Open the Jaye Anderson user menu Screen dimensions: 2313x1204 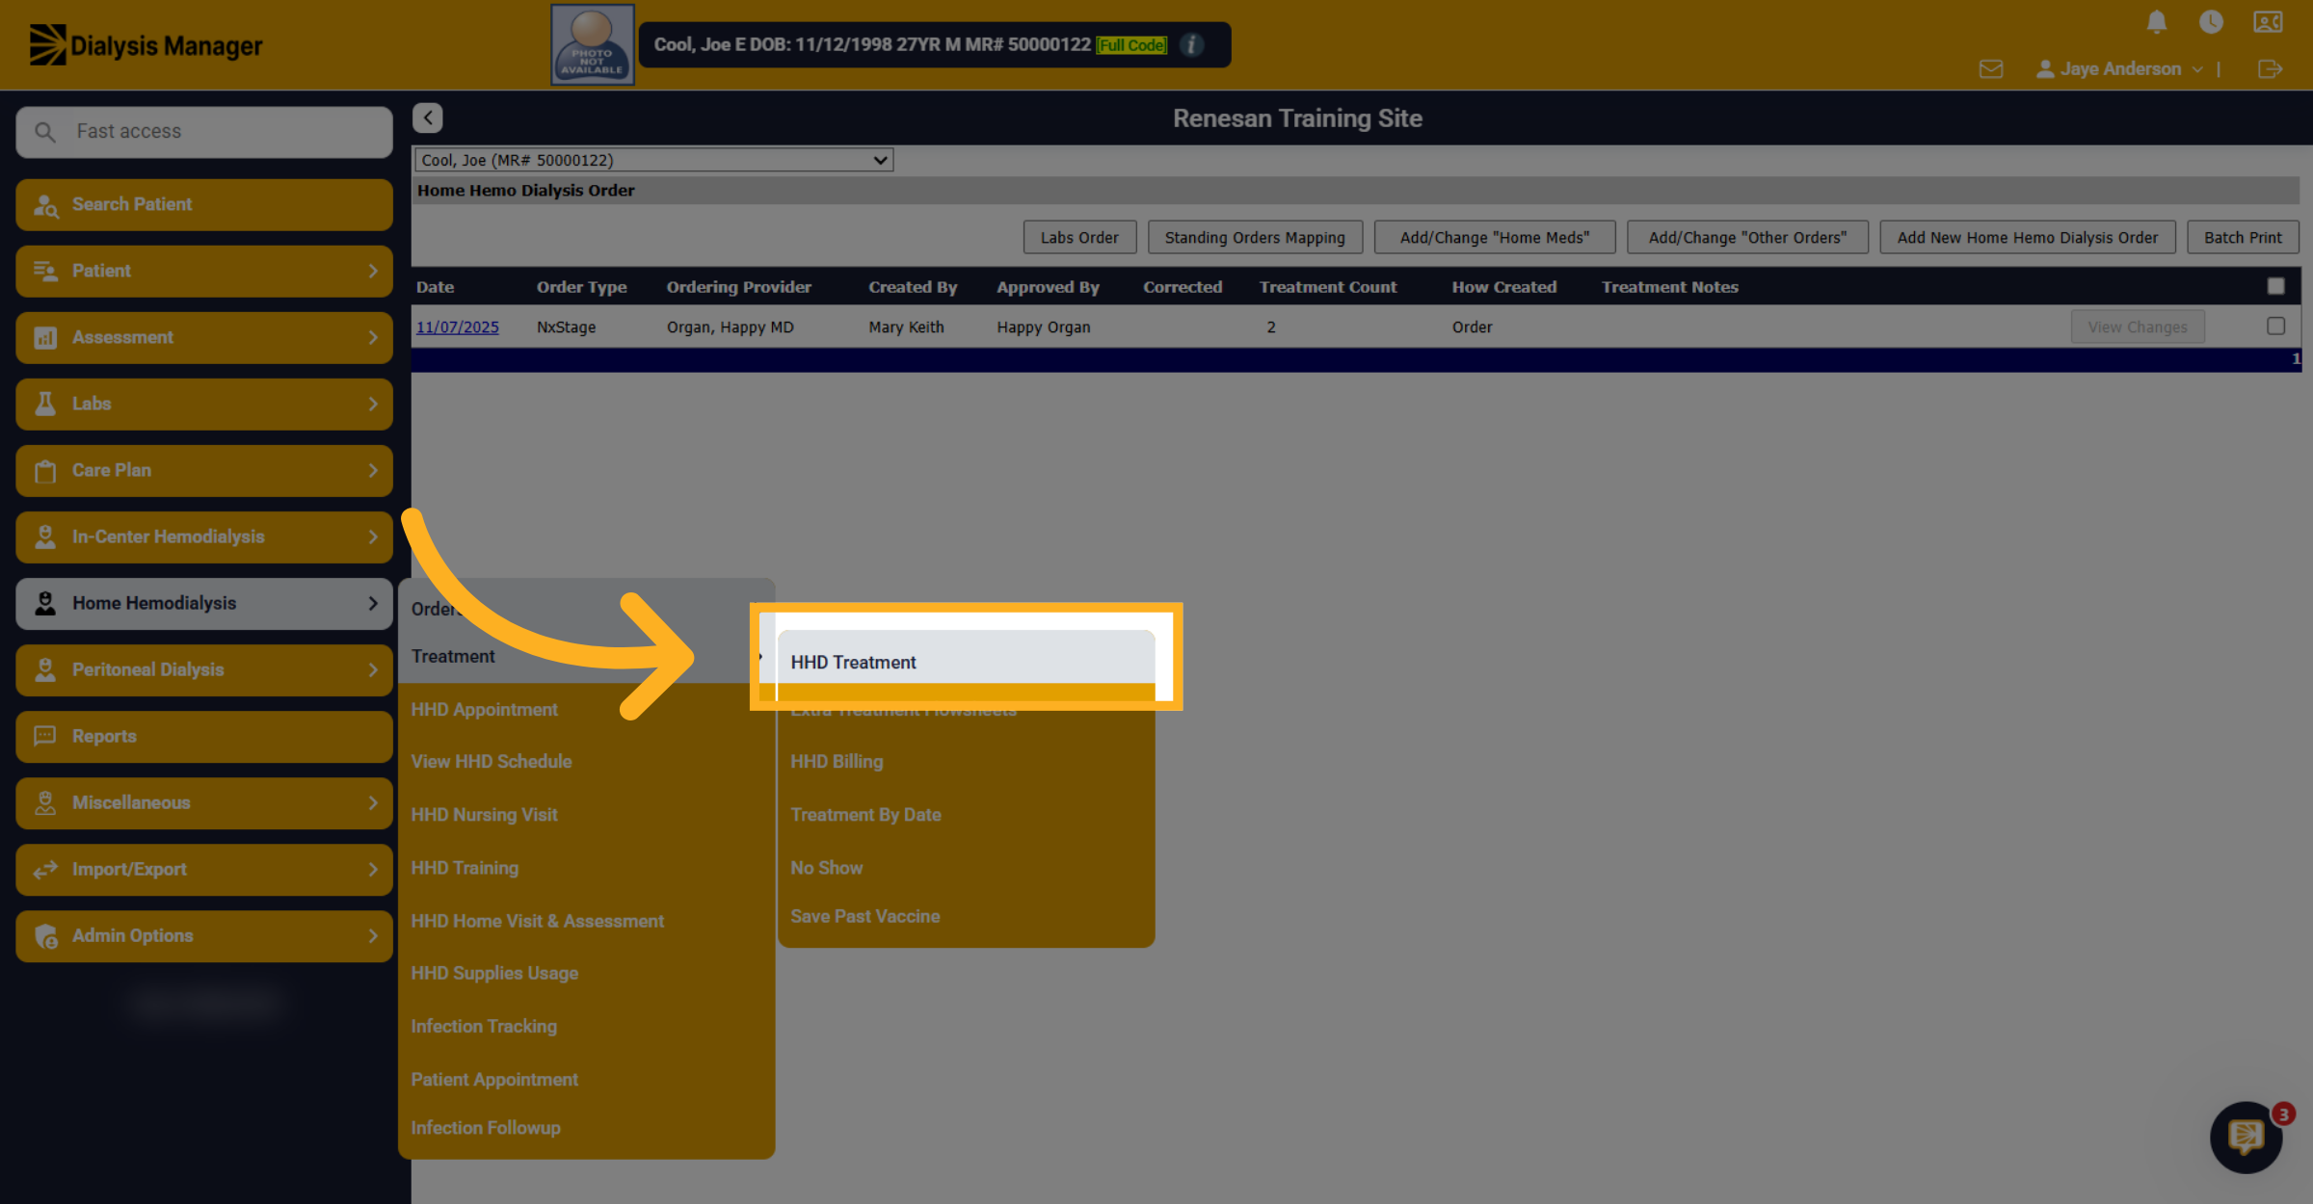click(2119, 69)
